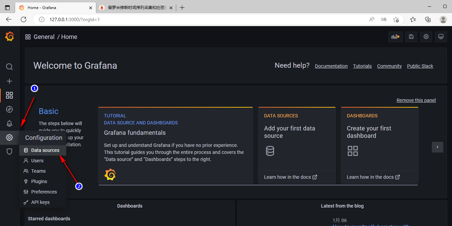This screenshot has height=226, width=452.
Task: Open the browser Collections icon
Action: pos(428,19)
